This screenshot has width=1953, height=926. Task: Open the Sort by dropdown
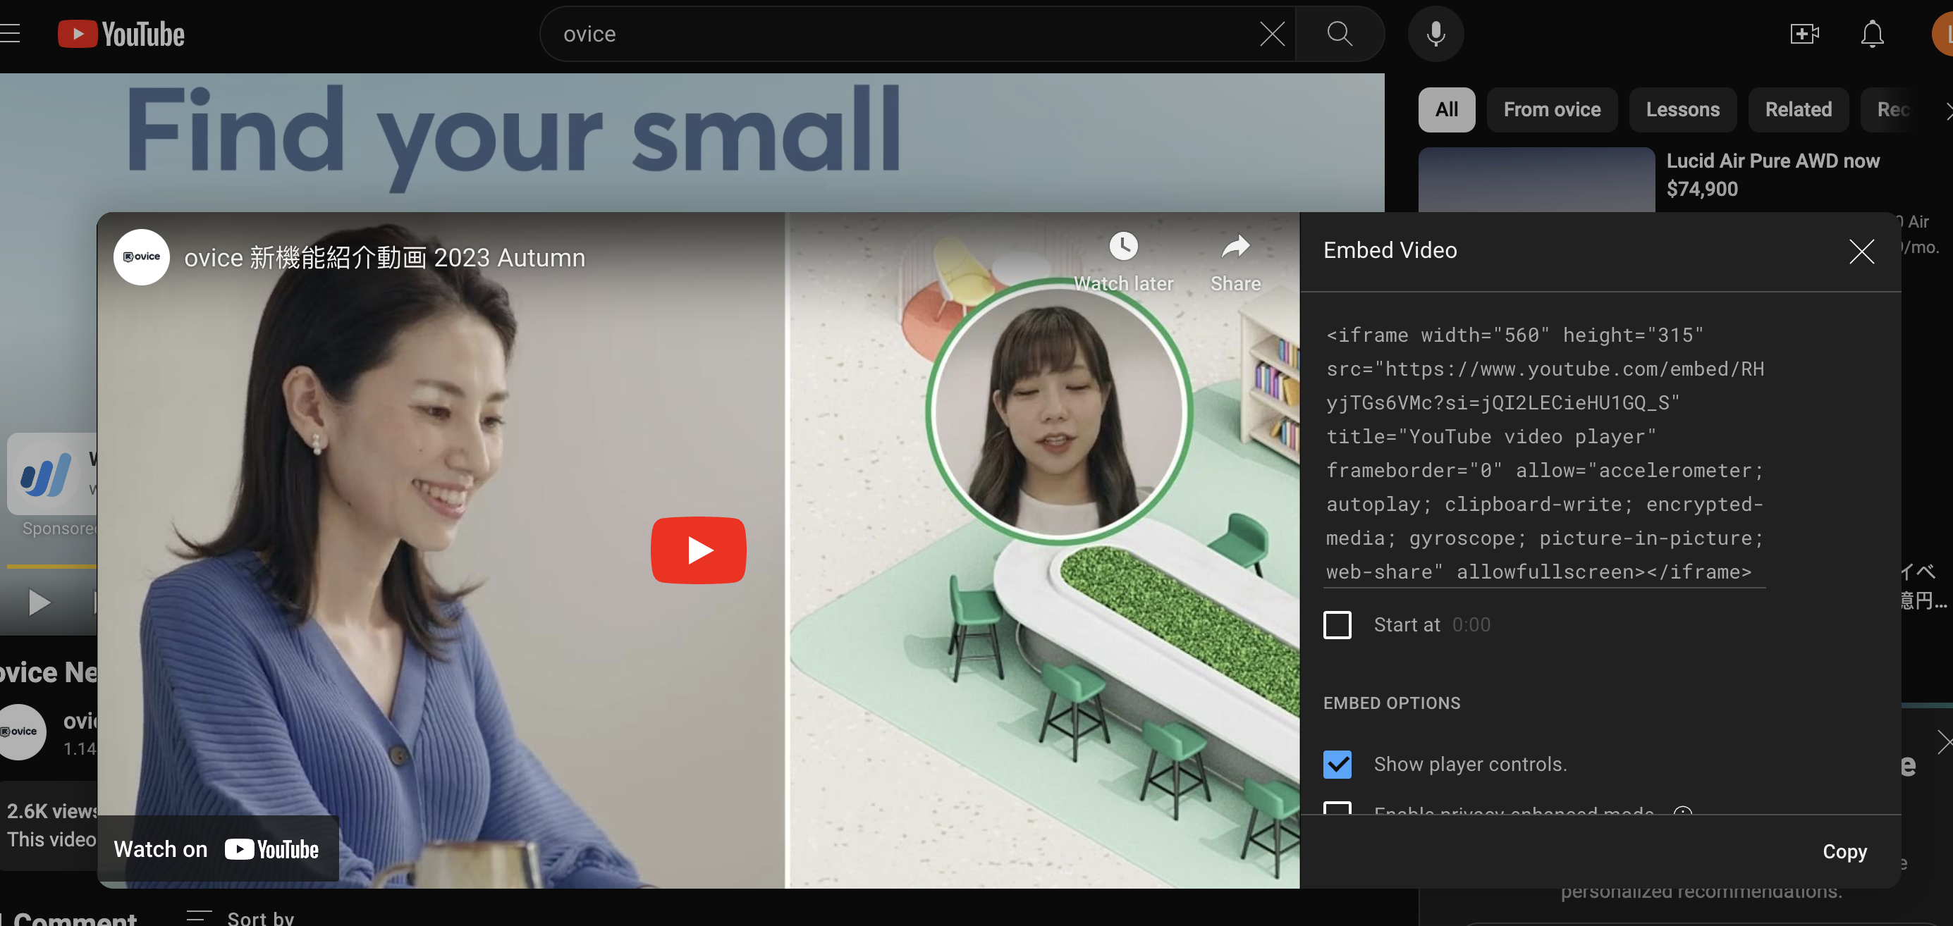[x=241, y=917]
